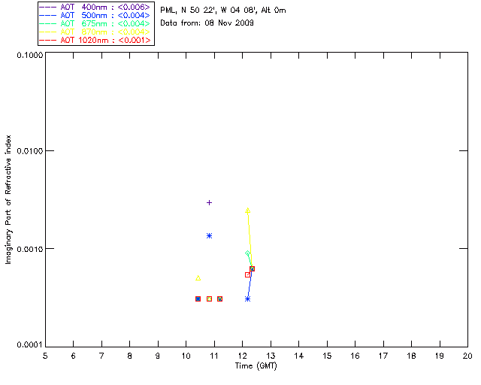481x385 pixels.
Task: Click the 0.0100 tick label on y-axis
Action: [29, 151]
